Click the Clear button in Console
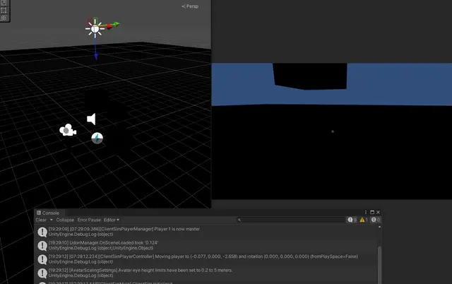Viewport: 452px width, 284px height. tap(41, 220)
